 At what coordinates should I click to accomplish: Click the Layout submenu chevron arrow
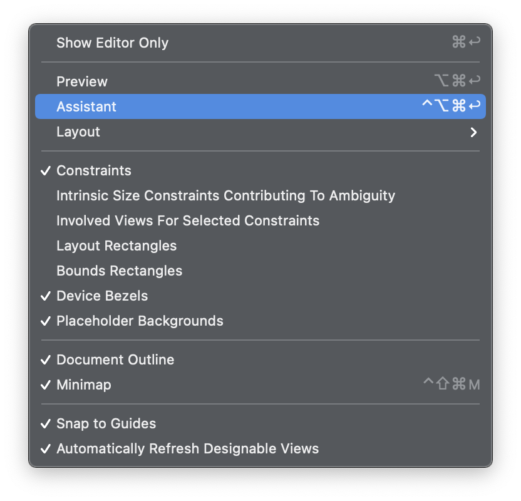point(474,132)
